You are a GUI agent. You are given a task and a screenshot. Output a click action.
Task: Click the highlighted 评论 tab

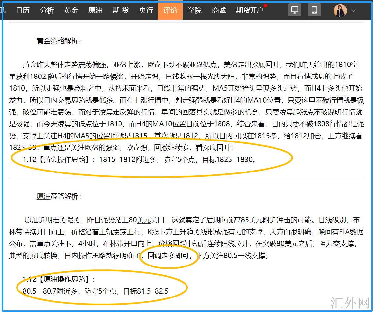(x=170, y=10)
